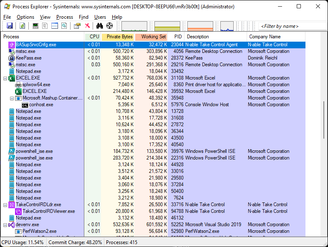This screenshot has height=247, width=328.
Task: Click the conhost.exe console icon
Action: 25,105
